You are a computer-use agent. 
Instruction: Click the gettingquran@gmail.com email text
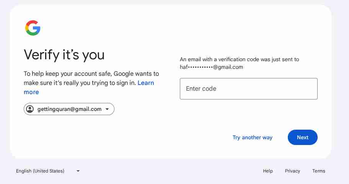69,109
